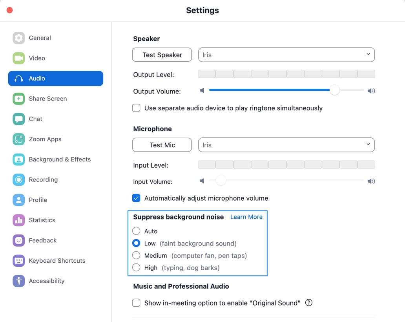This screenshot has width=405, height=322.
Task: Switch to the Keyboard Shortcuts section
Action: tap(18, 260)
